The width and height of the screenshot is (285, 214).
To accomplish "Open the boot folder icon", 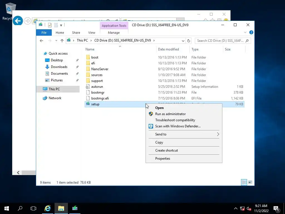I will pos(88,57).
